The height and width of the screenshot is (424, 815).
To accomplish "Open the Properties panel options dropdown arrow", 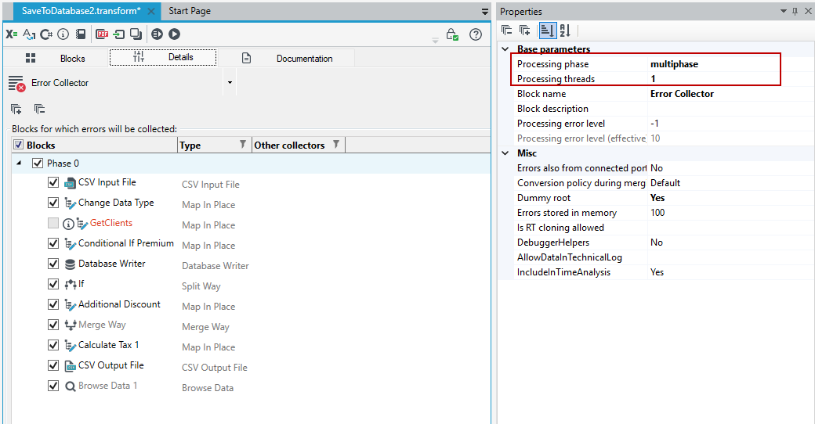I will [784, 12].
